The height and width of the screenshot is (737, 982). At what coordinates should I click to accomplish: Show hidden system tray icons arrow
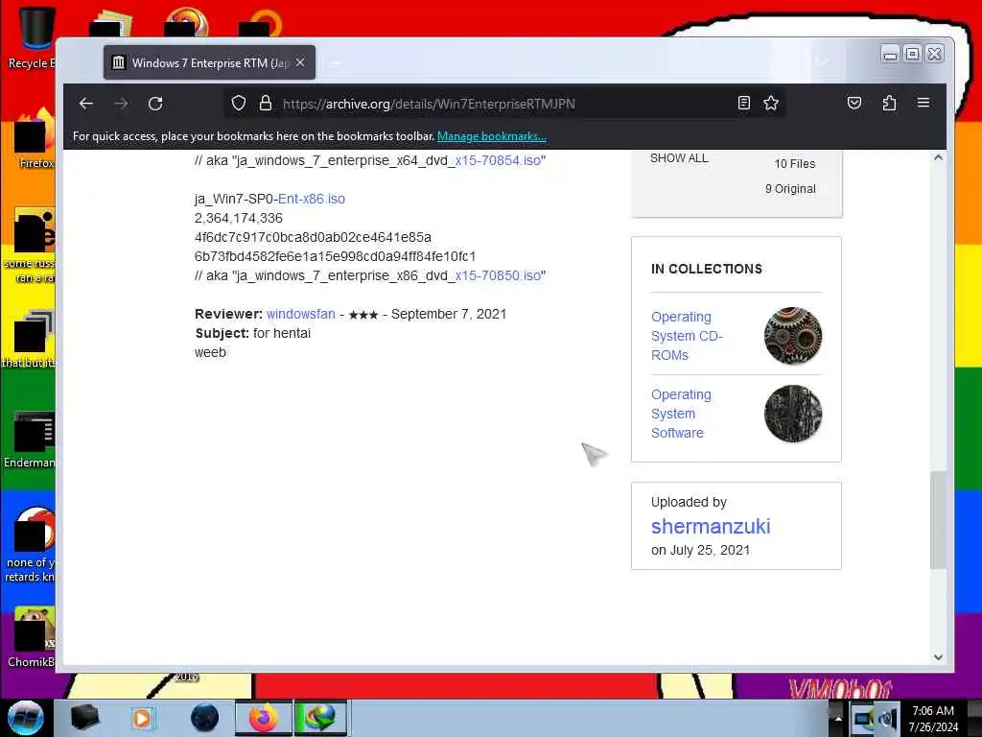pos(837,718)
